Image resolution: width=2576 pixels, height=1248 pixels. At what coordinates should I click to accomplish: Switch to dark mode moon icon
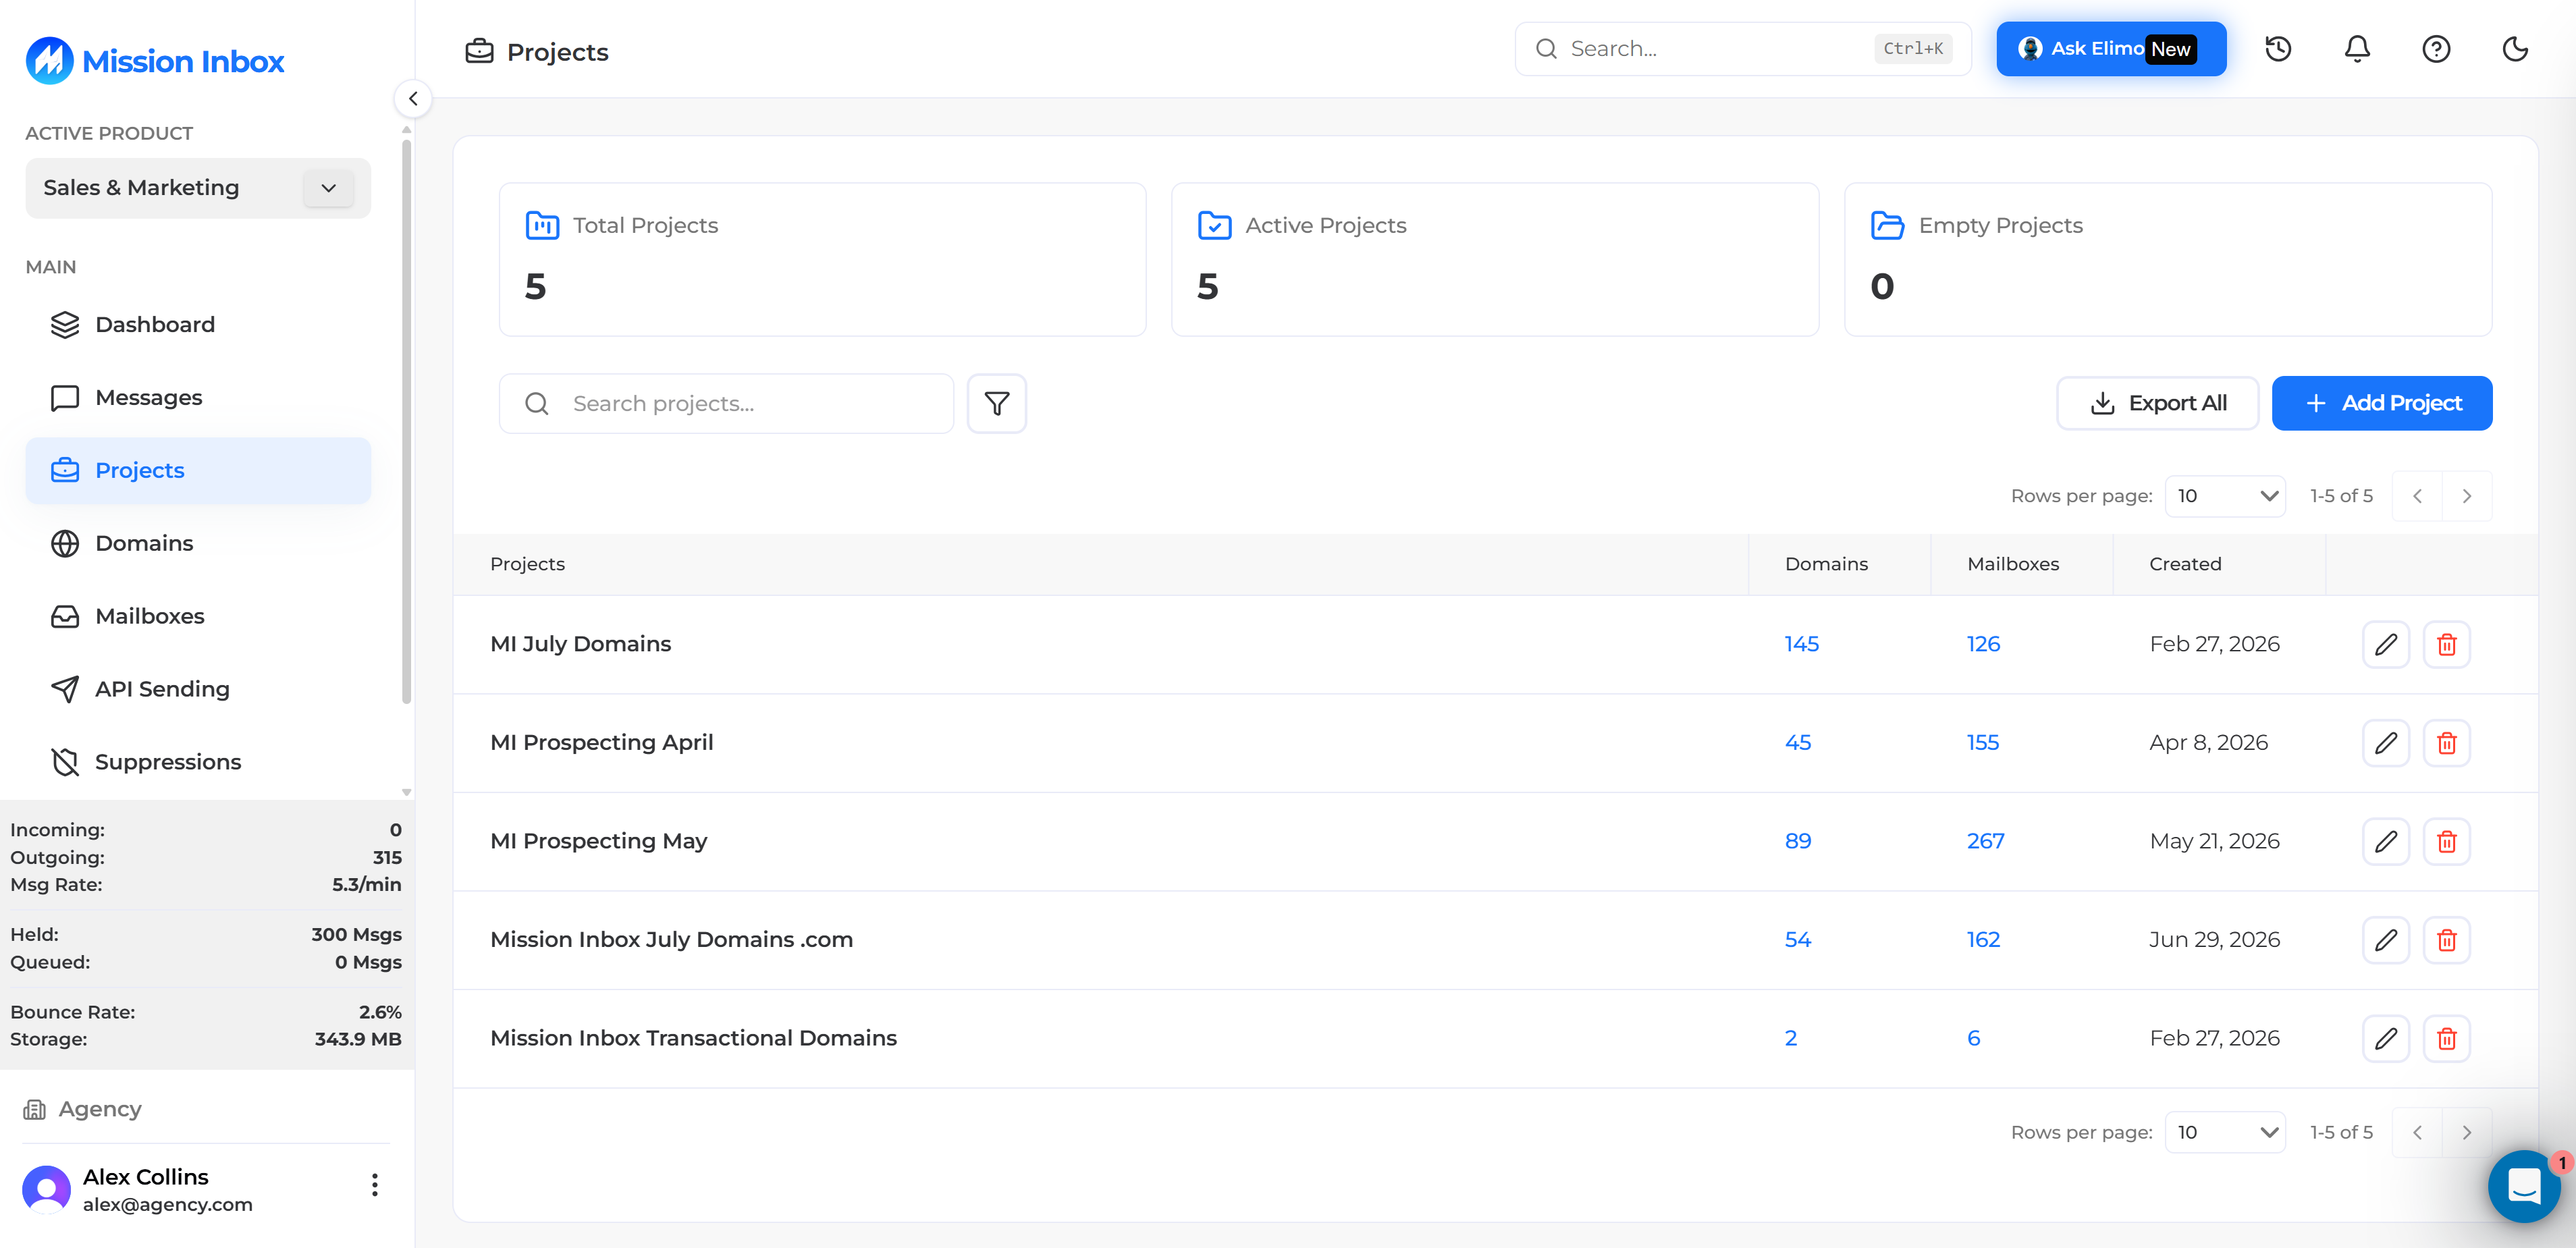point(2515,49)
